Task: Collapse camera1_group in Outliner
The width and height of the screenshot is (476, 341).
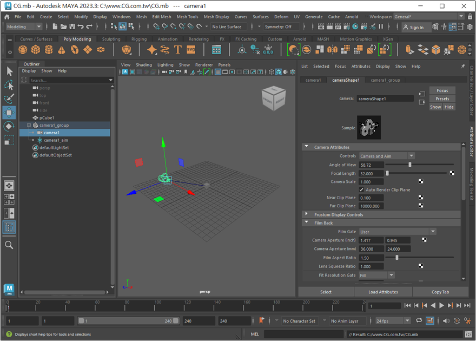Action: point(29,125)
